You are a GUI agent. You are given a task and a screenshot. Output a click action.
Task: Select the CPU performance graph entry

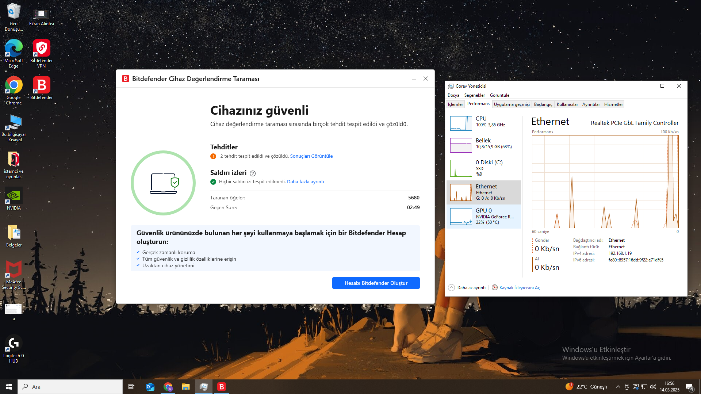click(x=484, y=123)
